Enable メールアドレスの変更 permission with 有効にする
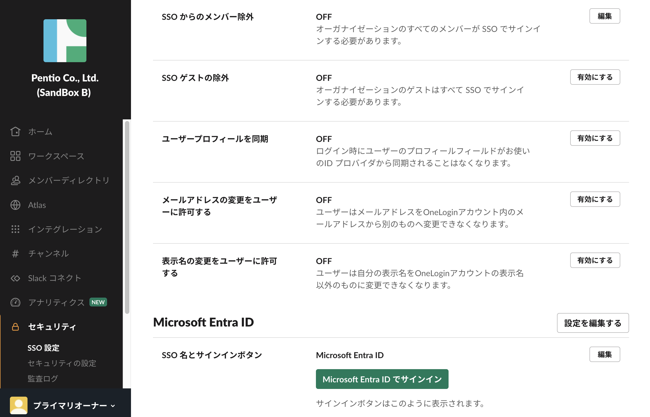 (595, 199)
